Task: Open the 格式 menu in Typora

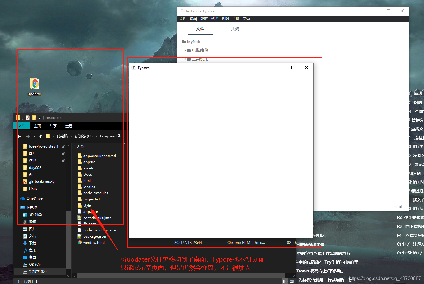Action: click(215, 19)
